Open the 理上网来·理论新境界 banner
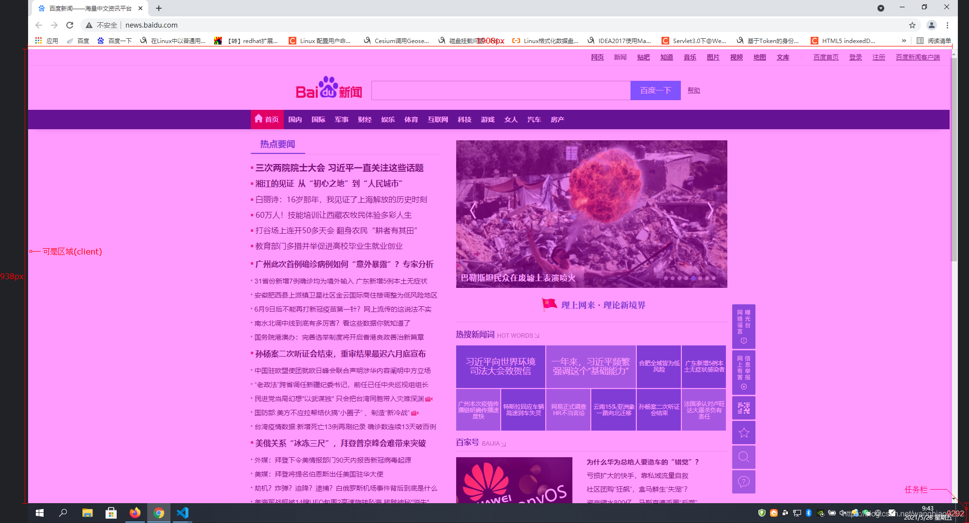The image size is (969, 523). coord(594,305)
